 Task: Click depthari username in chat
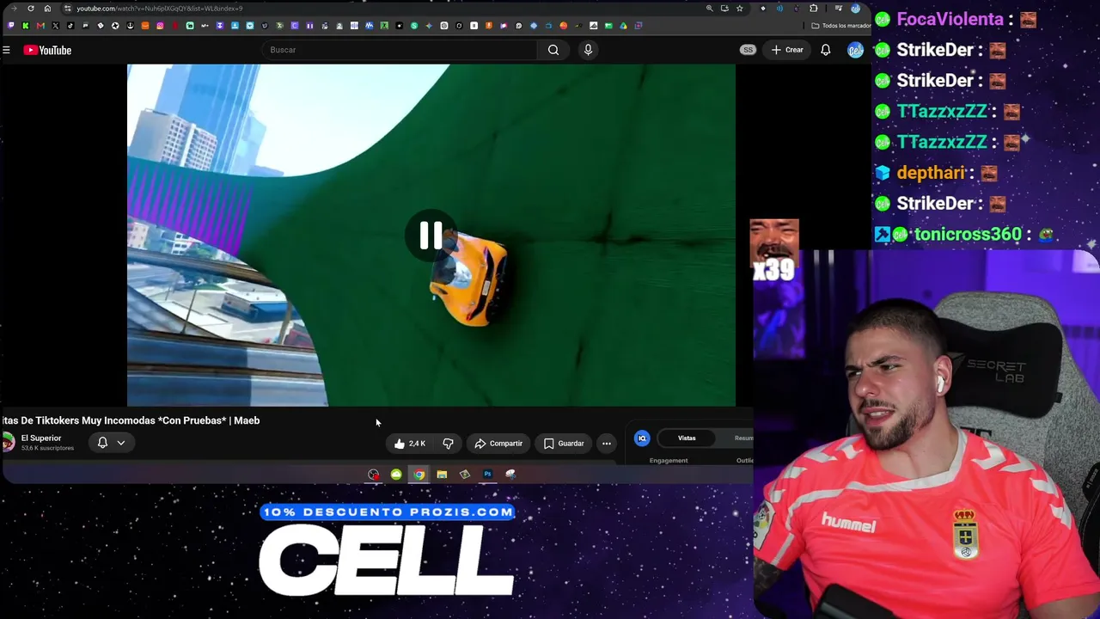coord(931,173)
